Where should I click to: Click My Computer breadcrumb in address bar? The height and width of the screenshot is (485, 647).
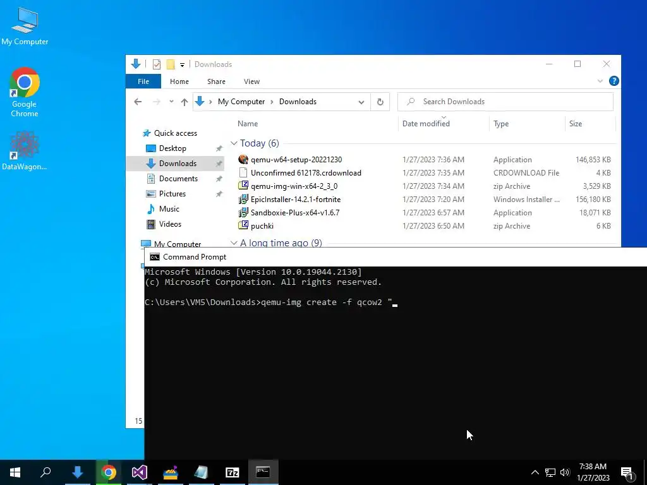[241, 102]
